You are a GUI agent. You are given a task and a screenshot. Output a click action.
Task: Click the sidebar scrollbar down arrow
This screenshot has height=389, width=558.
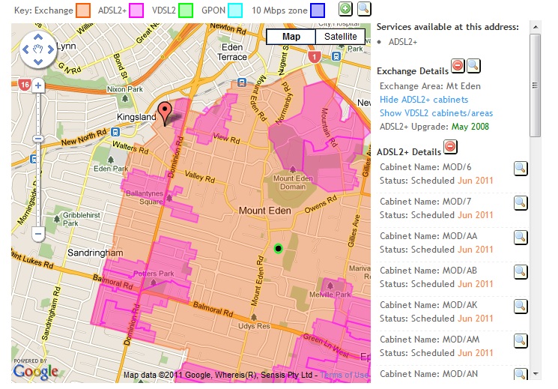pos(535,373)
